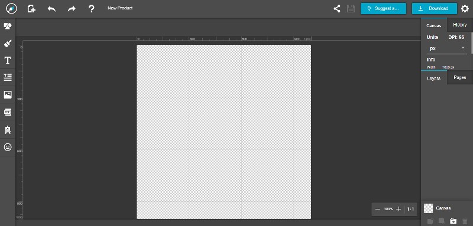This screenshot has height=226, width=473.
Task: Open the Shapes tool in sidebar
Action: coord(8,26)
